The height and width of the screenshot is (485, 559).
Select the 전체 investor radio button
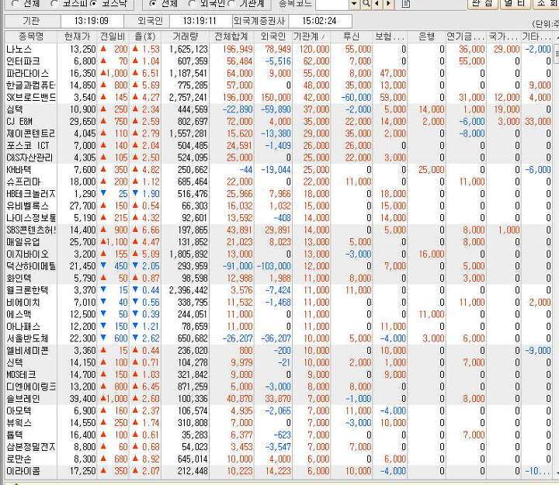pos(153,4)
